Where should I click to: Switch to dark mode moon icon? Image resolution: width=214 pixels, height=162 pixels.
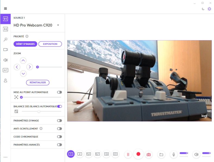tap(203, 9)
